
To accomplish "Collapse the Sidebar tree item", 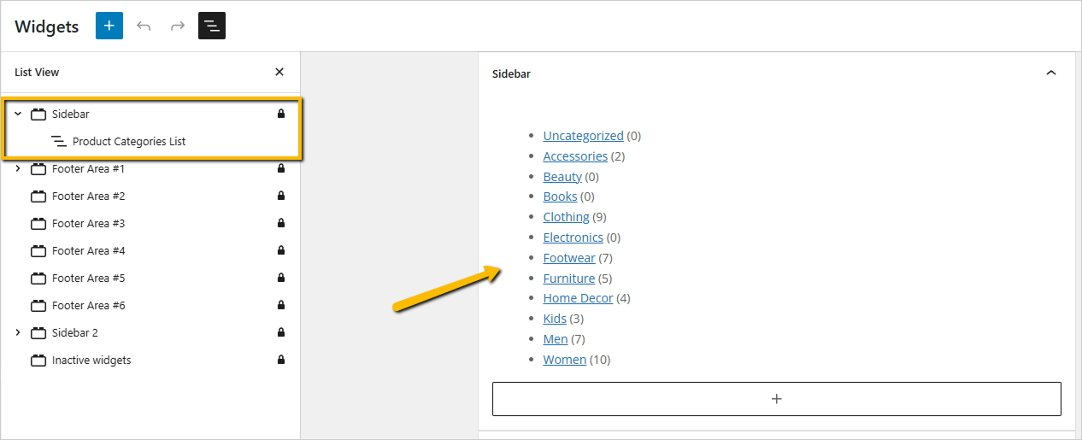I will pyautogui.click(x=18, y=114).
